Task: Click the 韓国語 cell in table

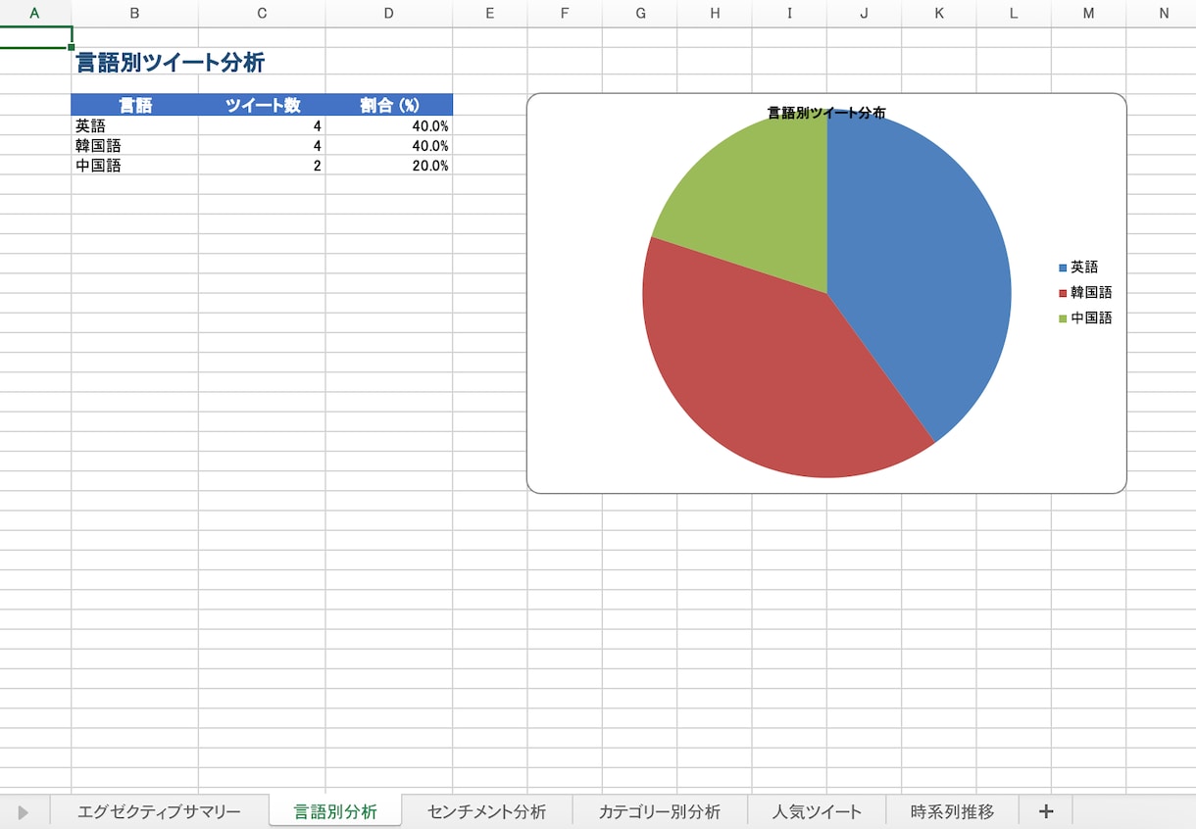Action: 134,146
